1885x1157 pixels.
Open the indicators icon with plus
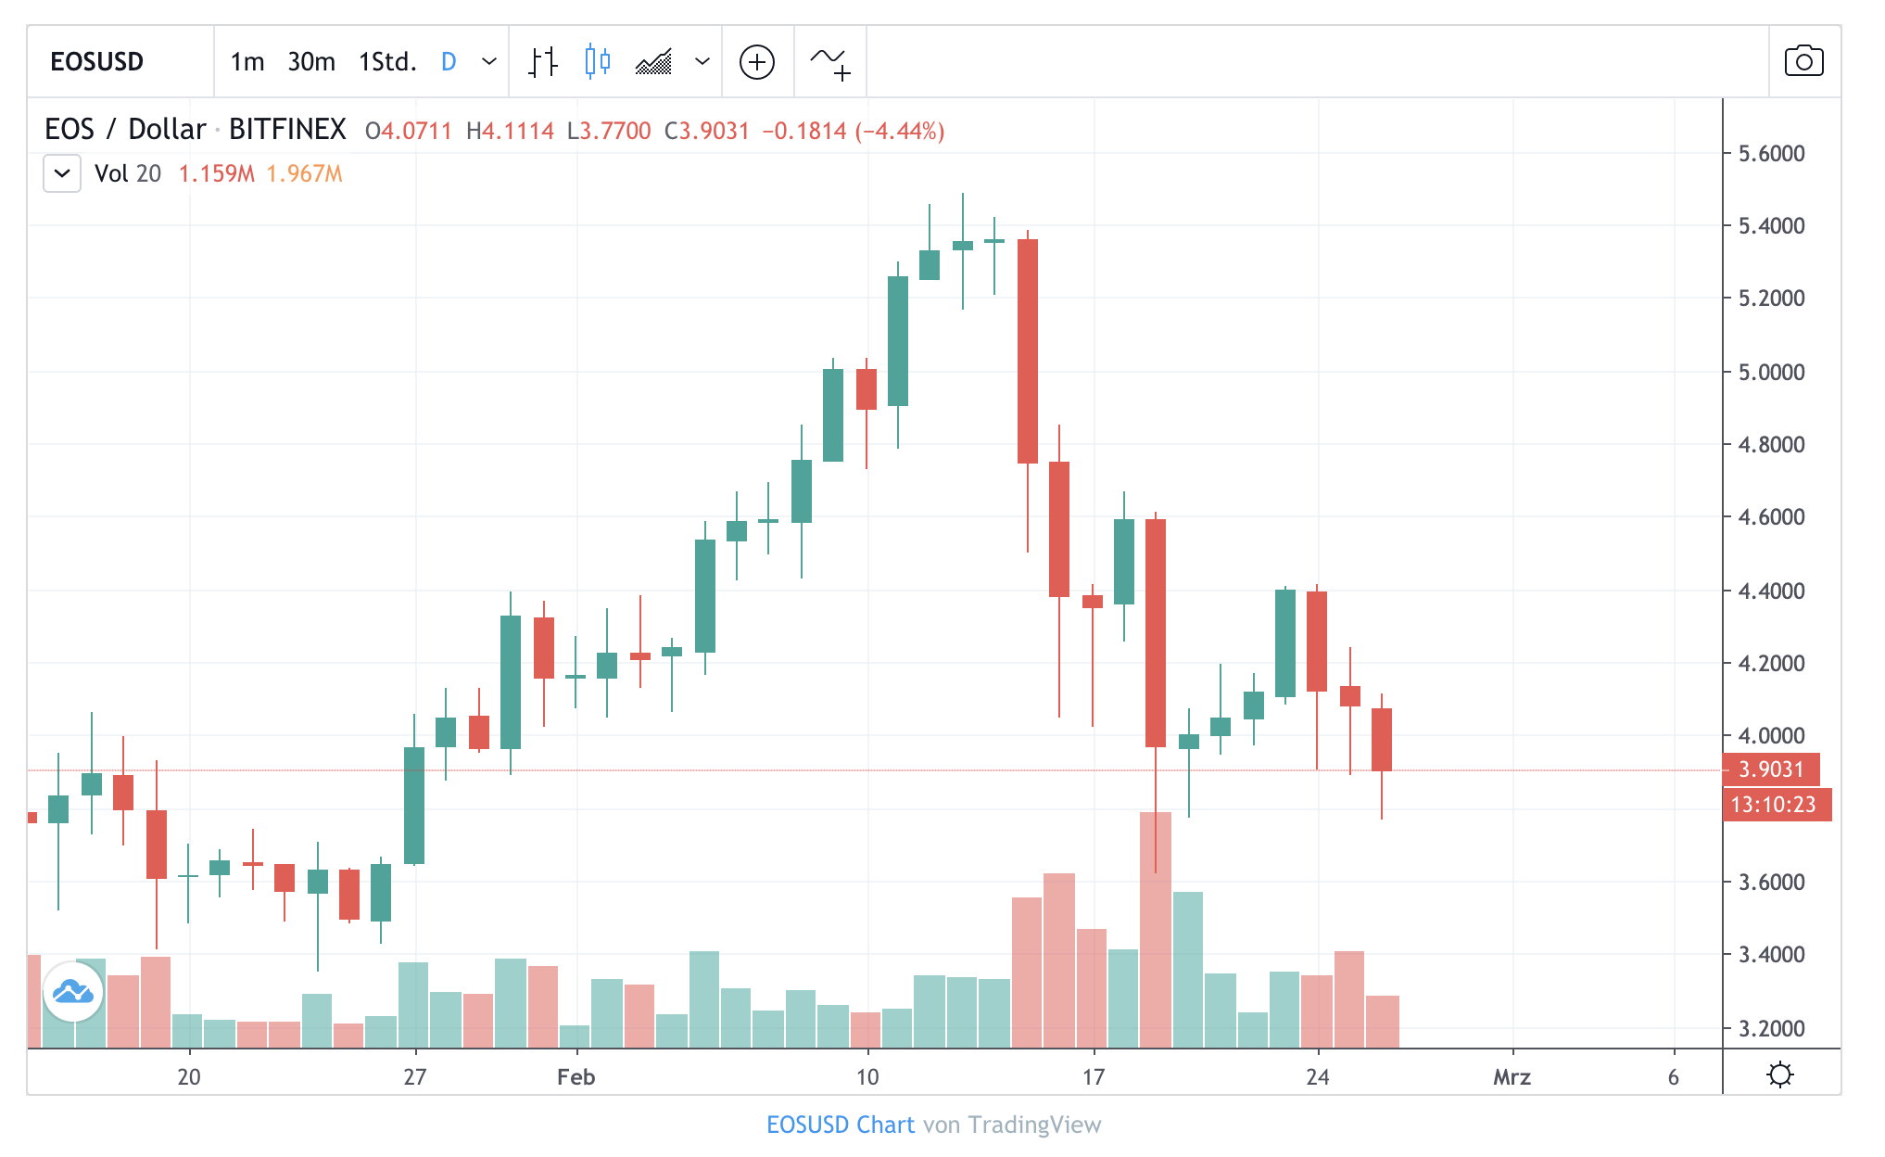(829, 63)
